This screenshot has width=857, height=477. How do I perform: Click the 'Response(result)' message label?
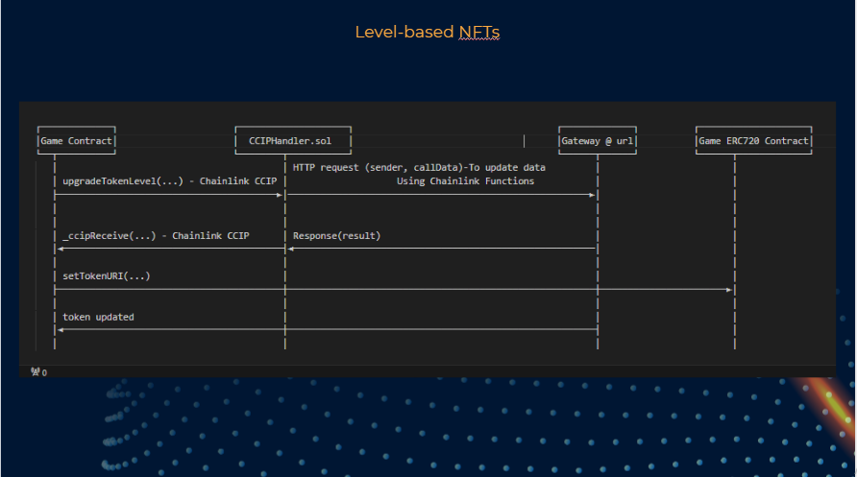[336, 236]
